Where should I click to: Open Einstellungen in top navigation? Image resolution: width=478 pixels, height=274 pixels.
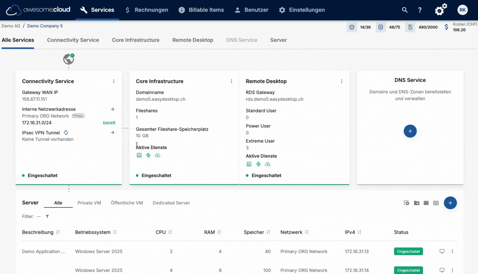point(302,10)
